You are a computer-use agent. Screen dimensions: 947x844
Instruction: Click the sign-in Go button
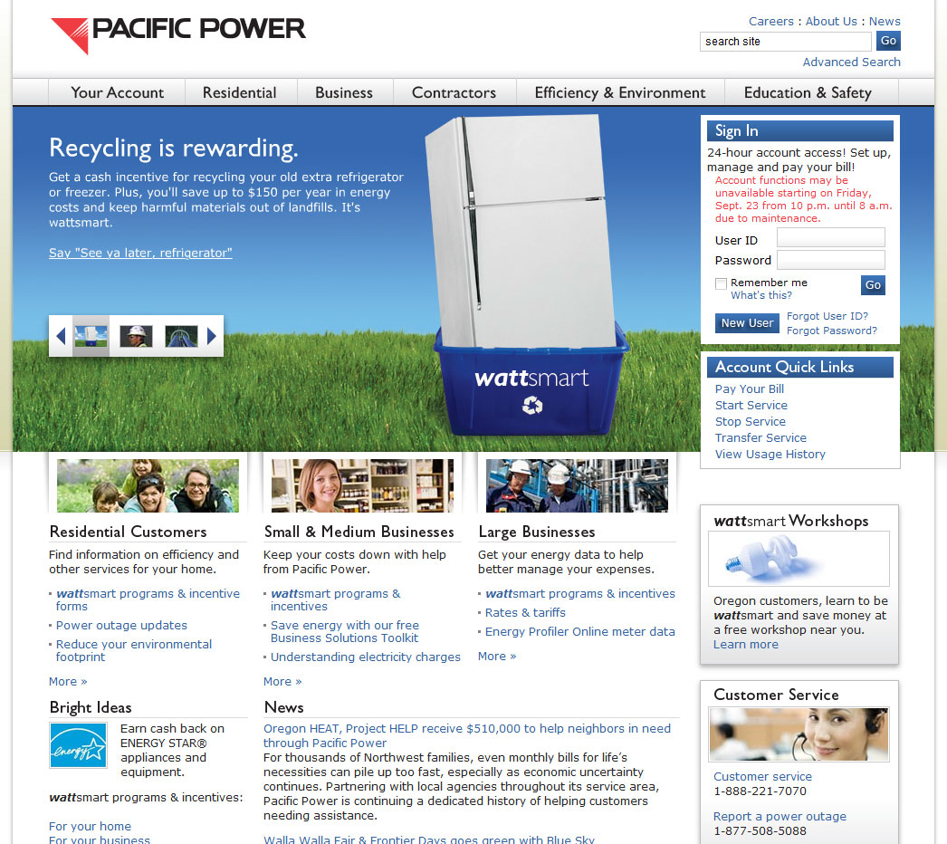point(873,285)
